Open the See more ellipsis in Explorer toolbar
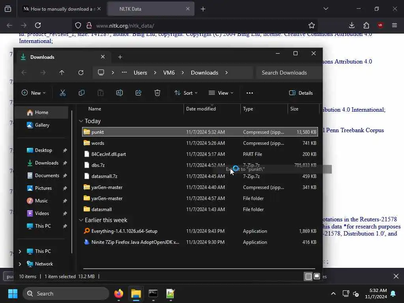This screenshot has width=404, height=303. (250, 93)
